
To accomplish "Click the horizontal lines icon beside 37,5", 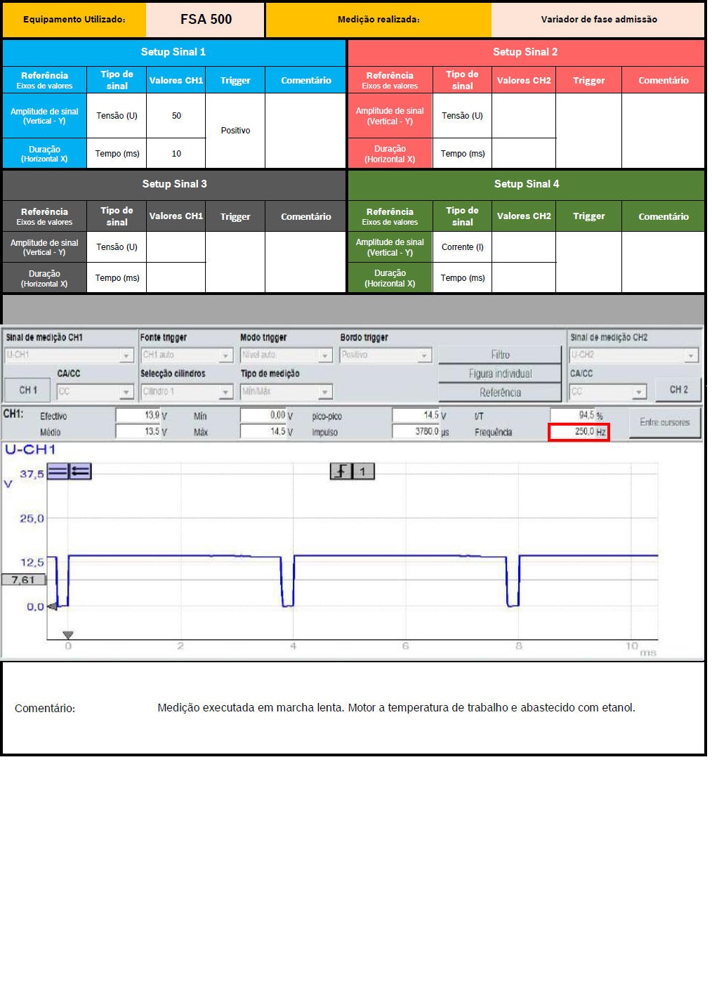I will coord(58,471).
